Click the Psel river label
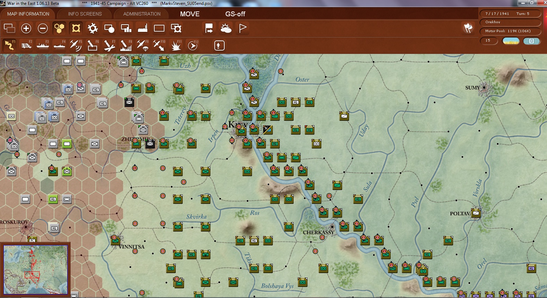Image resolution: width=547 pixels, height=298 pixels. point(415,202)
